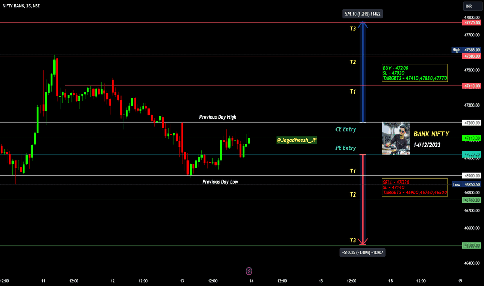Click the 47410.00 red price tag
This screenshot has width=484, height=286.
[x=472, y=86]
